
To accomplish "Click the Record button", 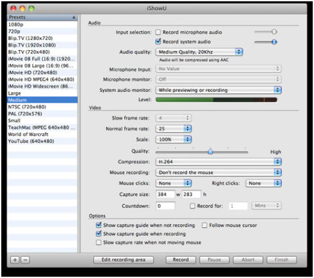I will (x=180, y=260).
